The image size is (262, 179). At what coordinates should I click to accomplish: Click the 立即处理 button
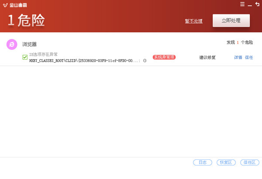[x=231, y=20]
